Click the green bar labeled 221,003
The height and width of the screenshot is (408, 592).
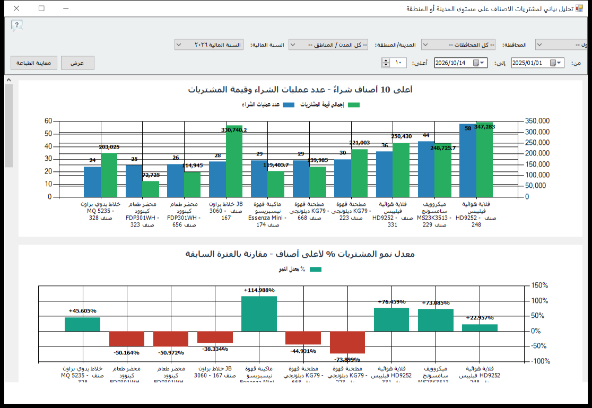point(360,173)
